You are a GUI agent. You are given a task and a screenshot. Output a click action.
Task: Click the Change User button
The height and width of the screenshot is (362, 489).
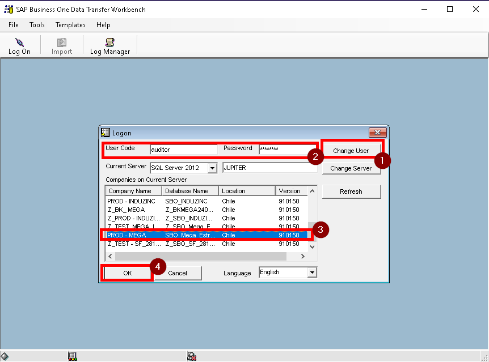pyautogui.click(x=351, y=151)
